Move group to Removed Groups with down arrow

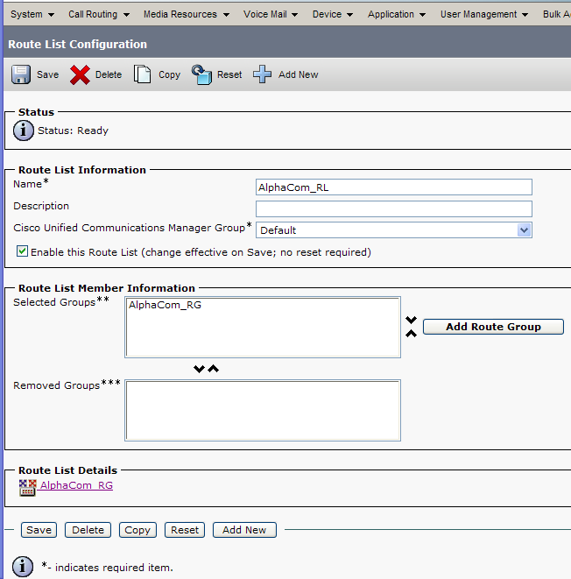[x=200, y=369]
